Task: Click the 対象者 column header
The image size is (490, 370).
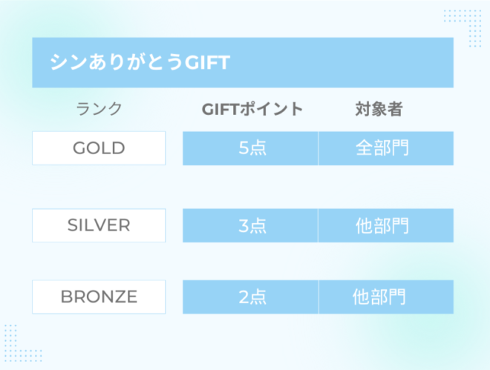Action: [x=379, y=109]
